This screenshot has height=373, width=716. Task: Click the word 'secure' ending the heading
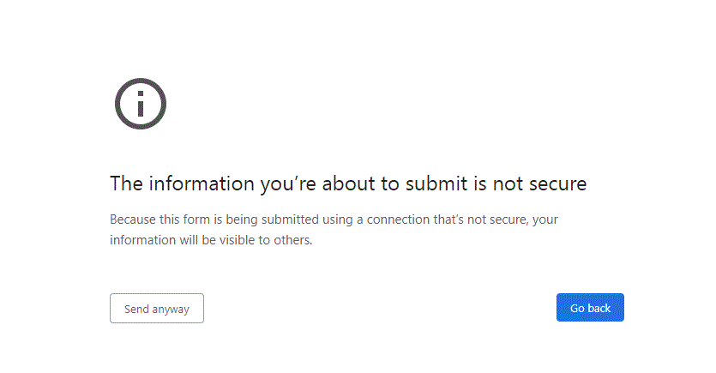[558, 183]
